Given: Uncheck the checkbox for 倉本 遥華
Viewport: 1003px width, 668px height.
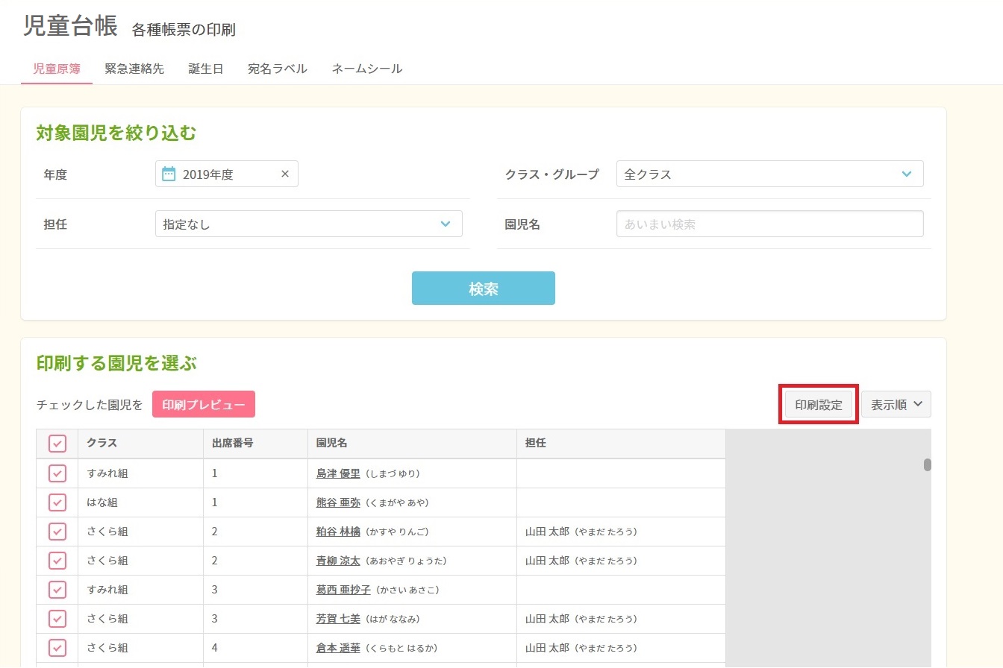Looking at the screenshot, I should (57, 648).
